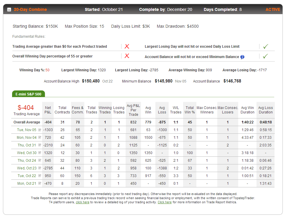
Task: Open the Mon, Oct 21 date link
Action: (27, 183)
